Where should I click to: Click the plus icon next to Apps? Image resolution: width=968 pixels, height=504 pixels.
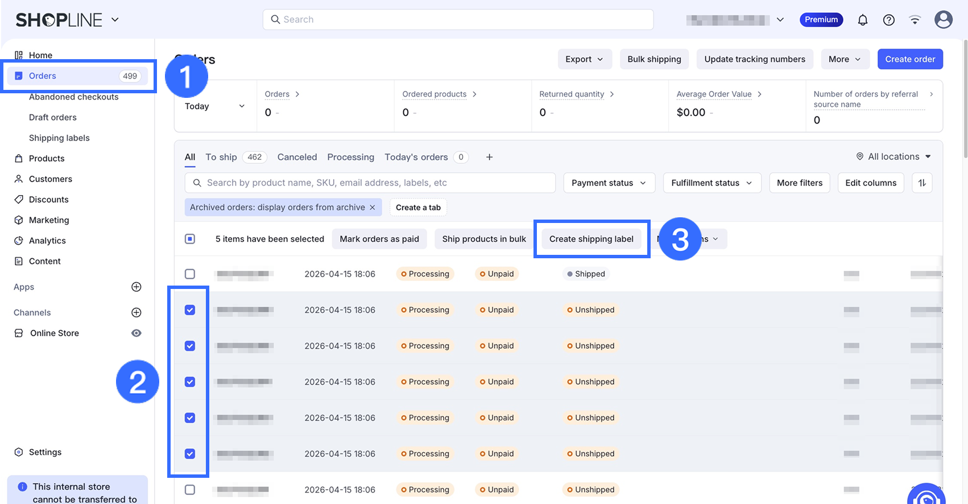[x=136, y=287]
